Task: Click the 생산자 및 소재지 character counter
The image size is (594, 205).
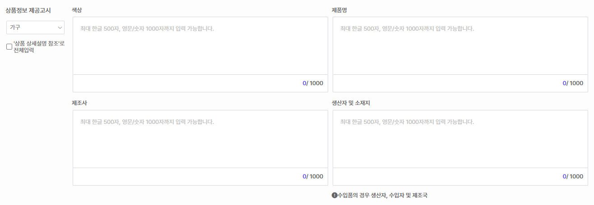Action: coord(573,177)
